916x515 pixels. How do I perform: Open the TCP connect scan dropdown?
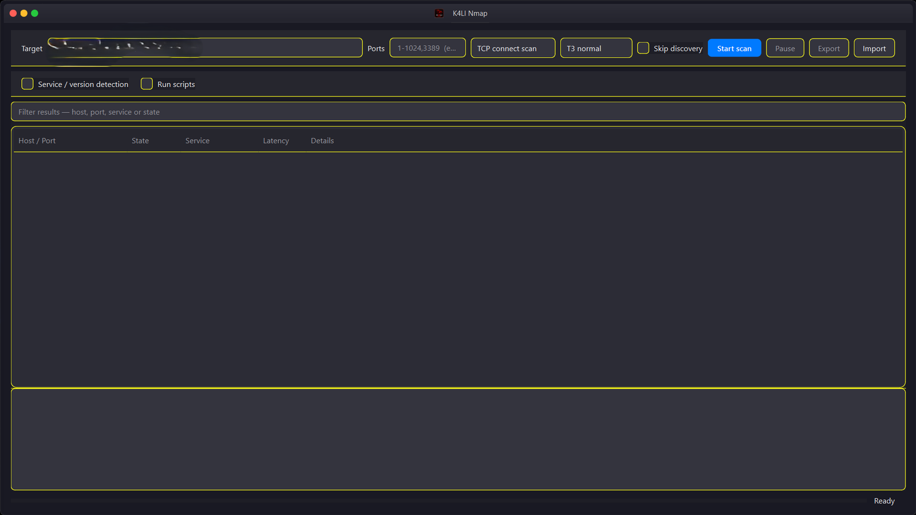tap(513, 48)
